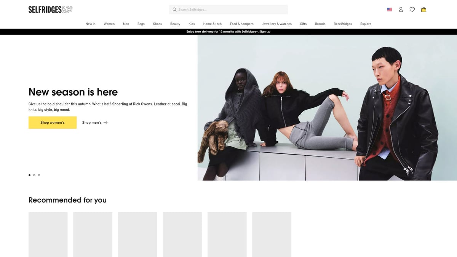Image resolution: width=457 pixels, height=257 pixels.
Task: Open the Selfridges+ Sign up link
Action: pyautogui.click(x=265, y=31)
